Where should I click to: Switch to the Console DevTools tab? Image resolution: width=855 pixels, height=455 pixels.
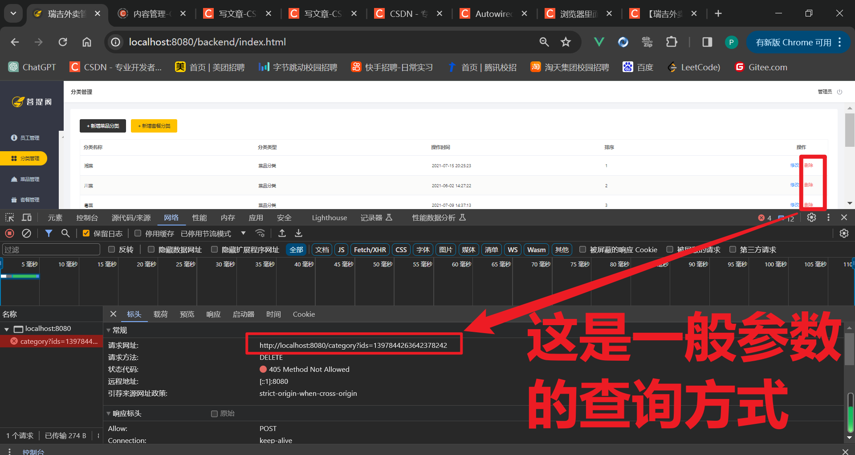point(87,217)
